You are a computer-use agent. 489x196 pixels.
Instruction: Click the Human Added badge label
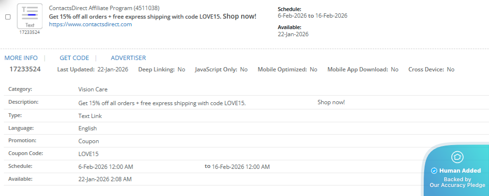(x=460, y=171)
